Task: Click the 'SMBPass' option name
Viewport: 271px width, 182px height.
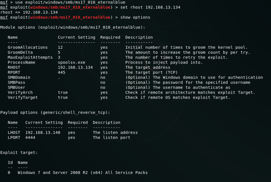Action: tap(16, 83)
